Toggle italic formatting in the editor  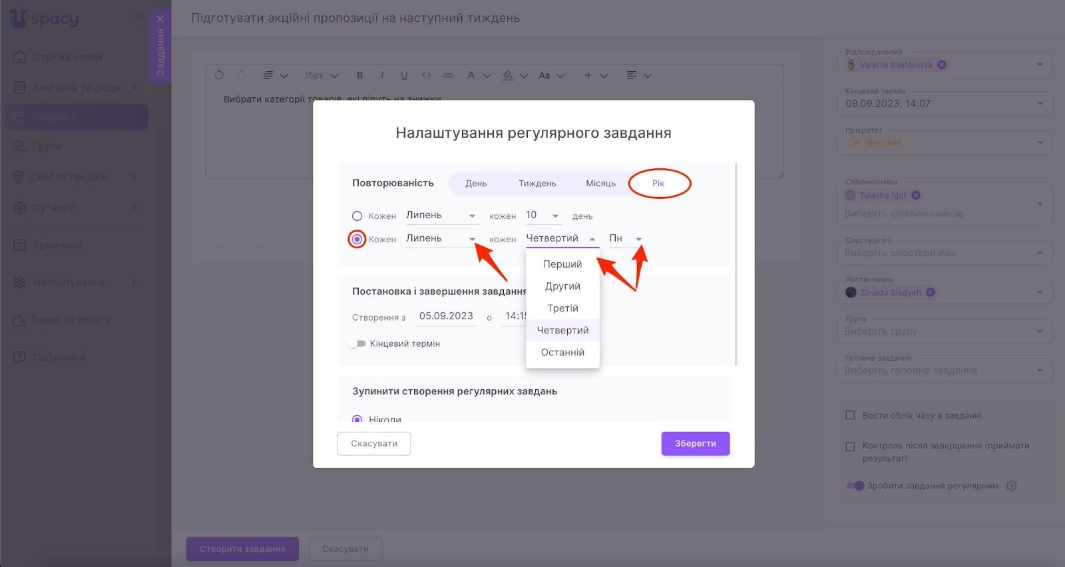click(382, 75)
